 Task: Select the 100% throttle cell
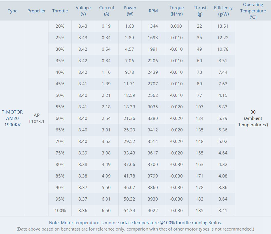point(60,211)
